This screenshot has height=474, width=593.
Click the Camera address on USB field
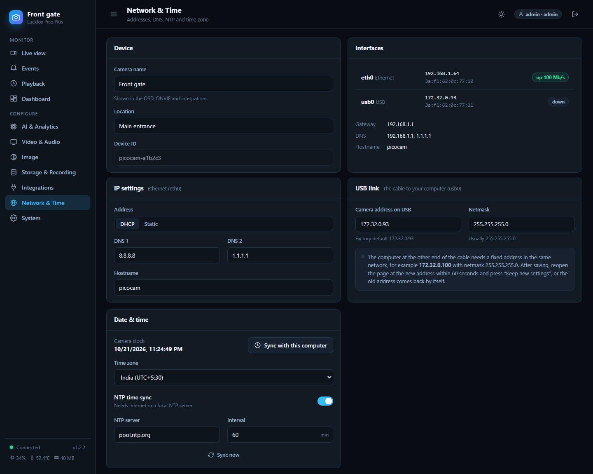click(408, 224)
